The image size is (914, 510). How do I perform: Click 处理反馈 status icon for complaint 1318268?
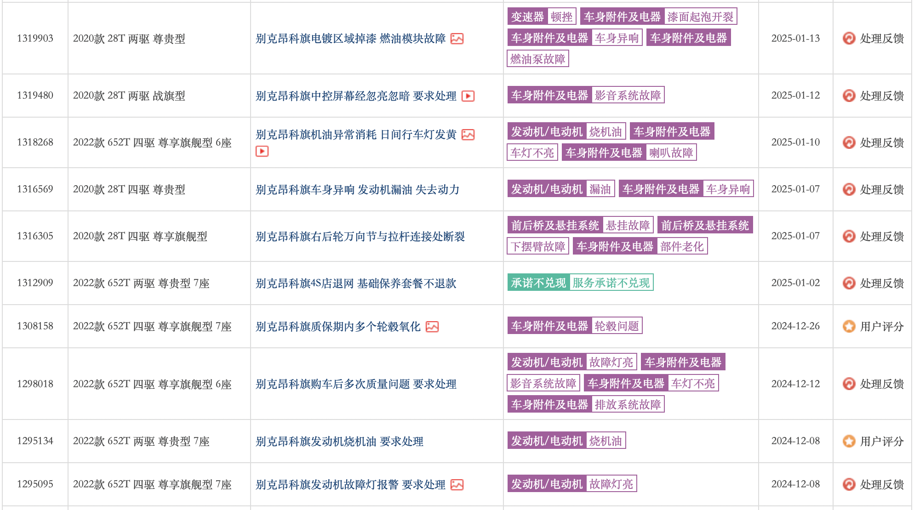[x=849, y=142]
